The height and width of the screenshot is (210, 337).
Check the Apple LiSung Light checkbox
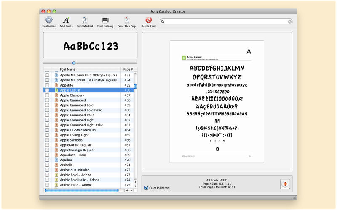pos(47,135)
